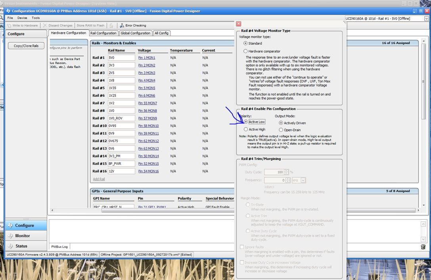
Task: Click the GPI name field FRC_CPU_HRST_N
Action: coord(113,206)
